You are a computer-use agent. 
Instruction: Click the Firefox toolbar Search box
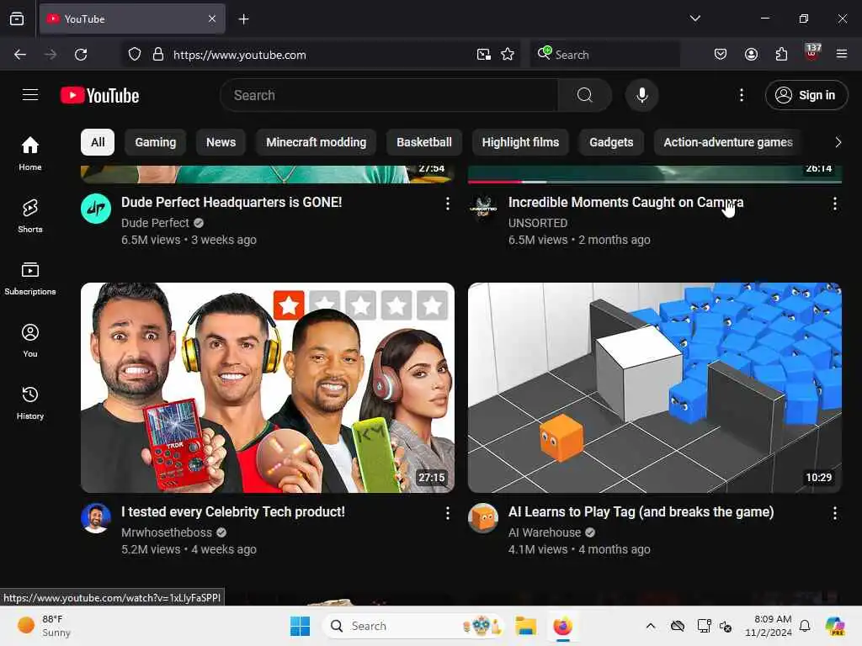pyautogui.click(x=604, y=55)
